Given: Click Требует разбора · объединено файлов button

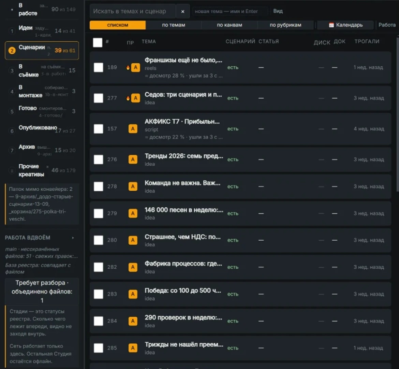Looking at the screenshot, I should pos(42,291).
